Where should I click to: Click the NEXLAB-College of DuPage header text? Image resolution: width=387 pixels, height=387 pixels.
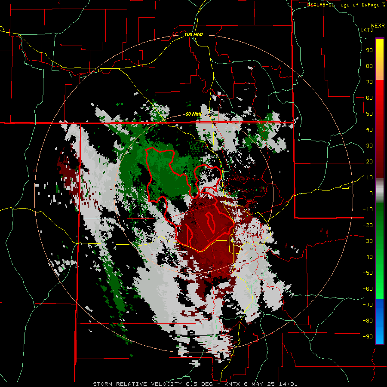(346, 5)
